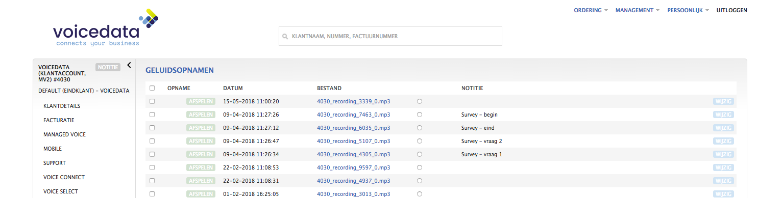The width and height of the screenshot is (758, 198).
Task: Play recording from 15-05-2018 11:00:20
Action: [x=201, y=101]
